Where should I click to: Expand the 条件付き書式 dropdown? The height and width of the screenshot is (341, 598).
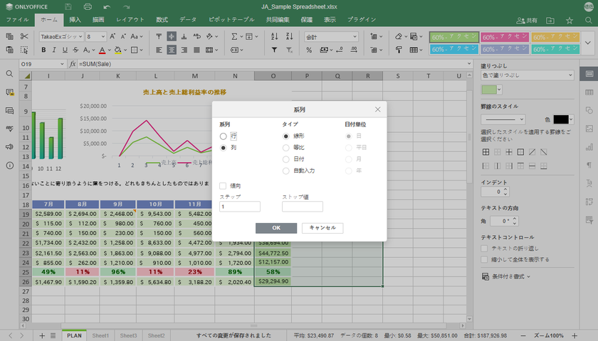[508, 276]
